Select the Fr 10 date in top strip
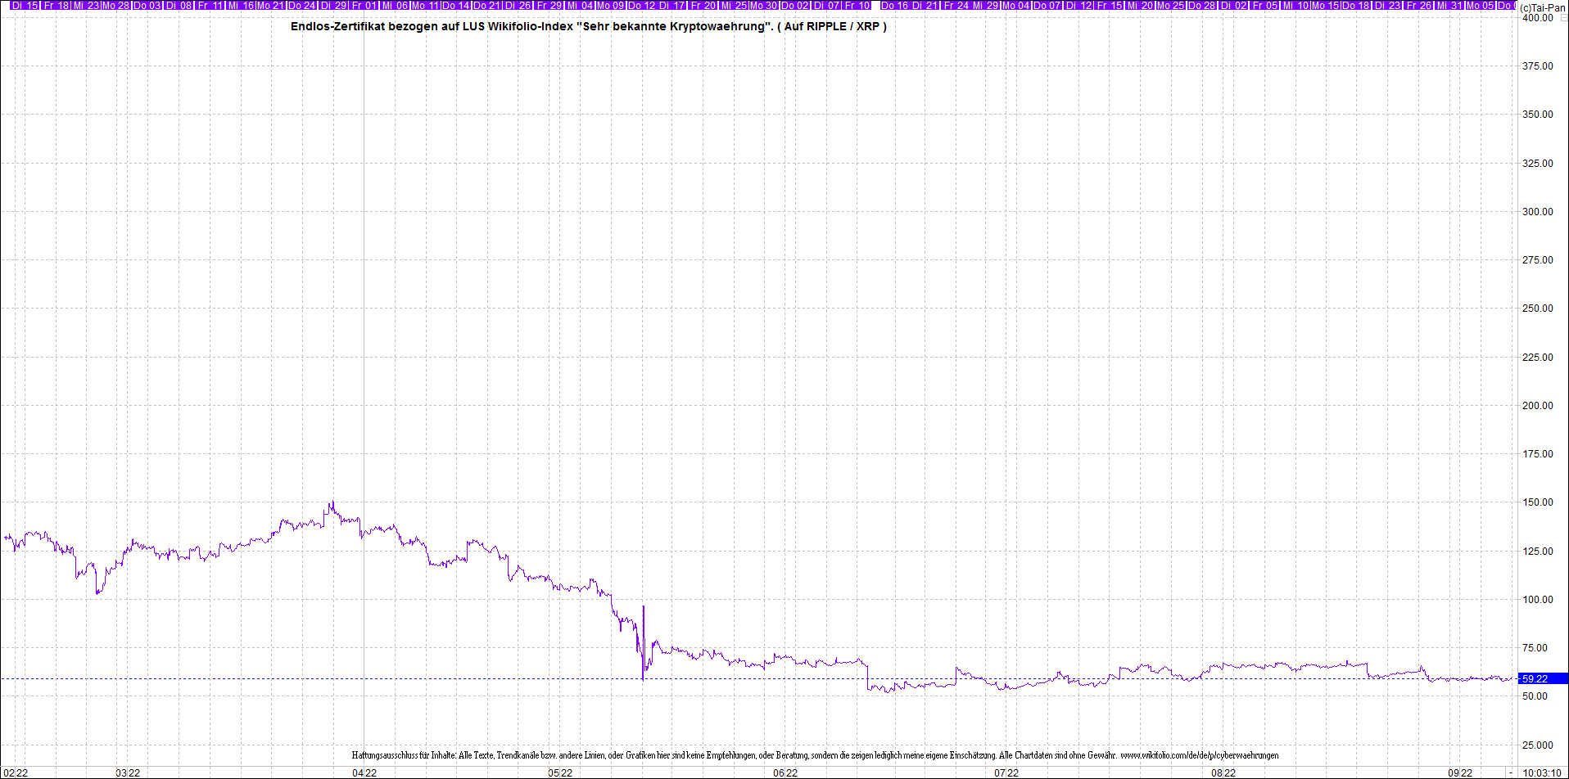This screenshot has width=1569, height=779. click(857, 6)
